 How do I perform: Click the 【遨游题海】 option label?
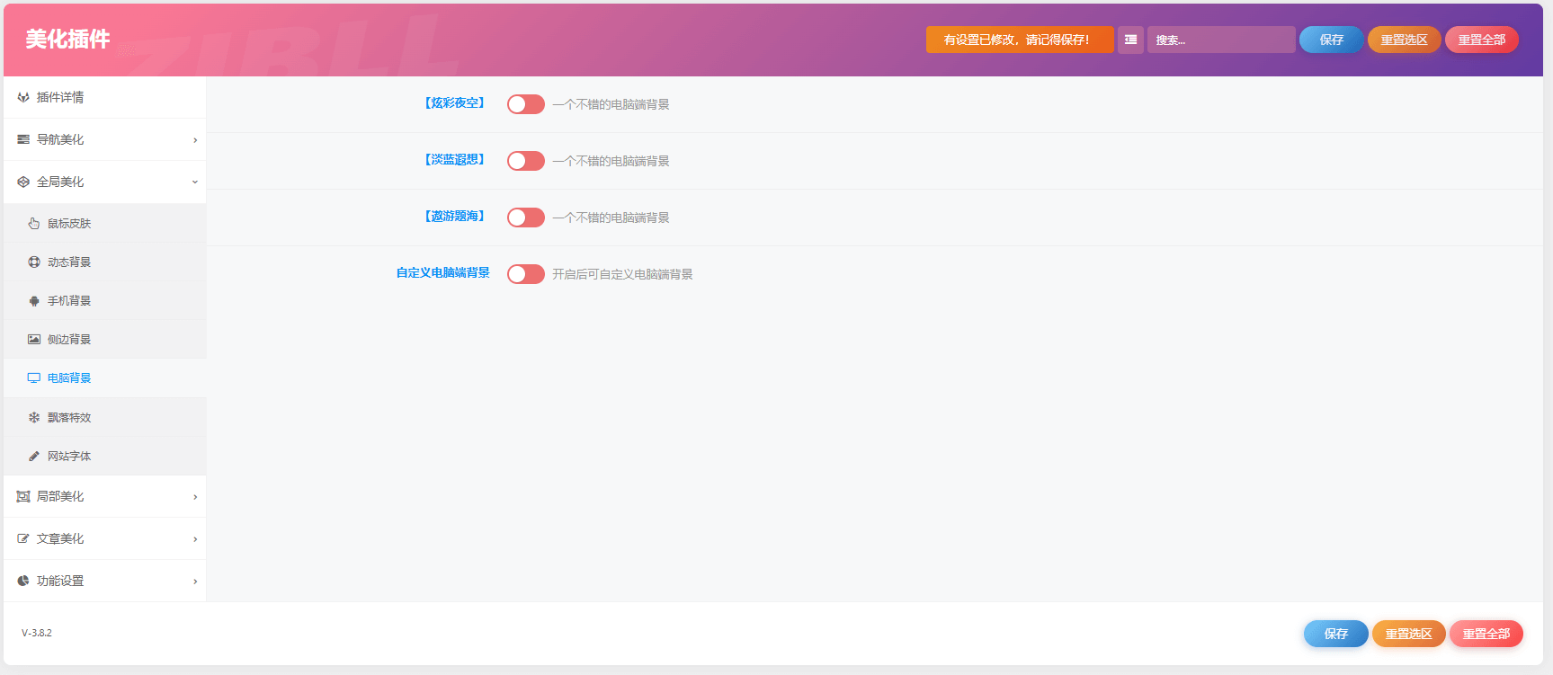[x=455, y=217]
